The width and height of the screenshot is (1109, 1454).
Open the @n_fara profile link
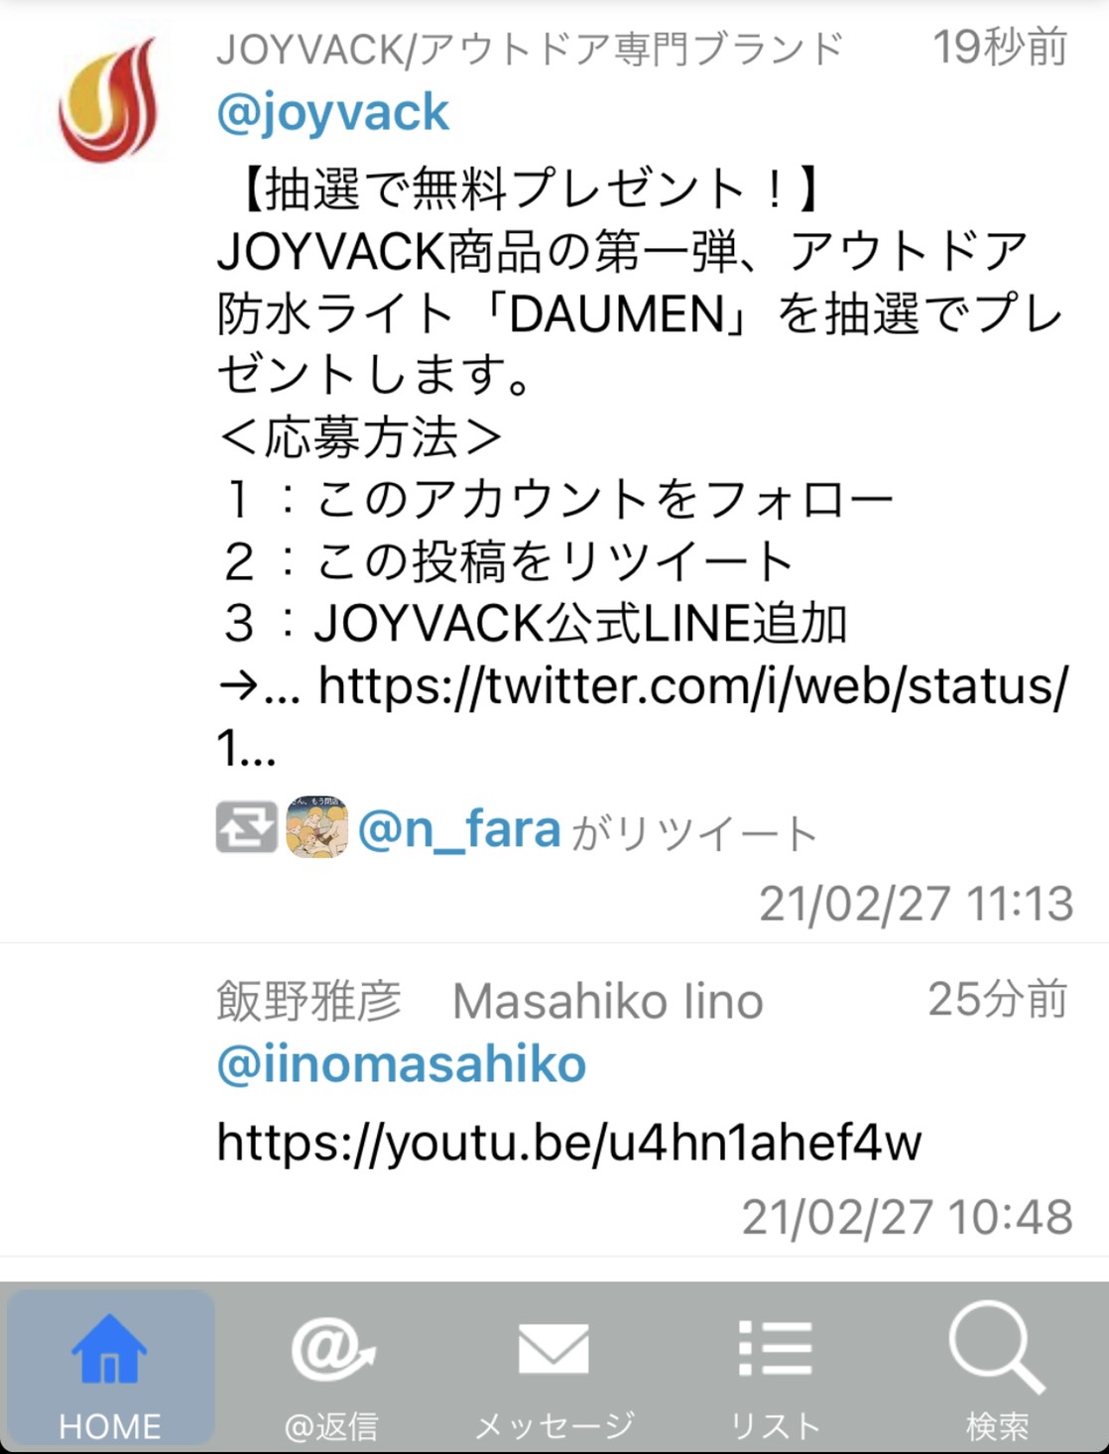coord(459,829)
